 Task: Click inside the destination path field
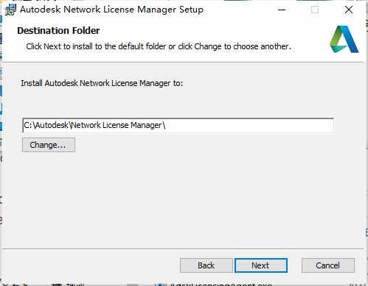pyautogui.click(x=178, y=125)
